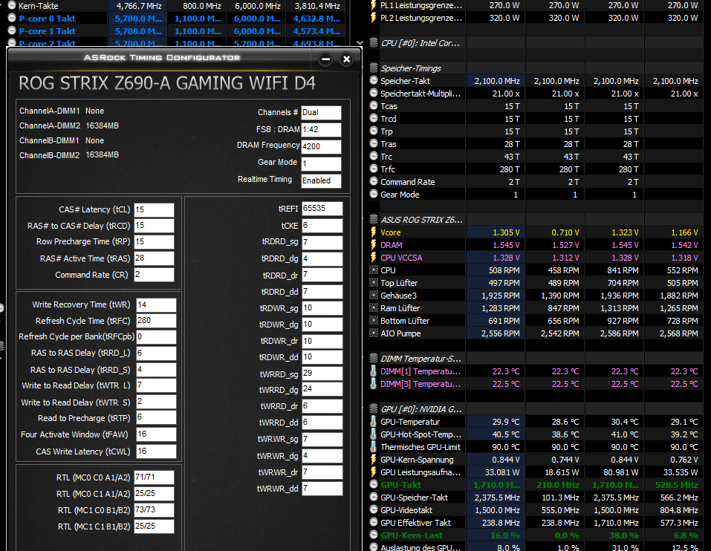Select the GPU Effektiver Takt row label

tap(415, 523)
